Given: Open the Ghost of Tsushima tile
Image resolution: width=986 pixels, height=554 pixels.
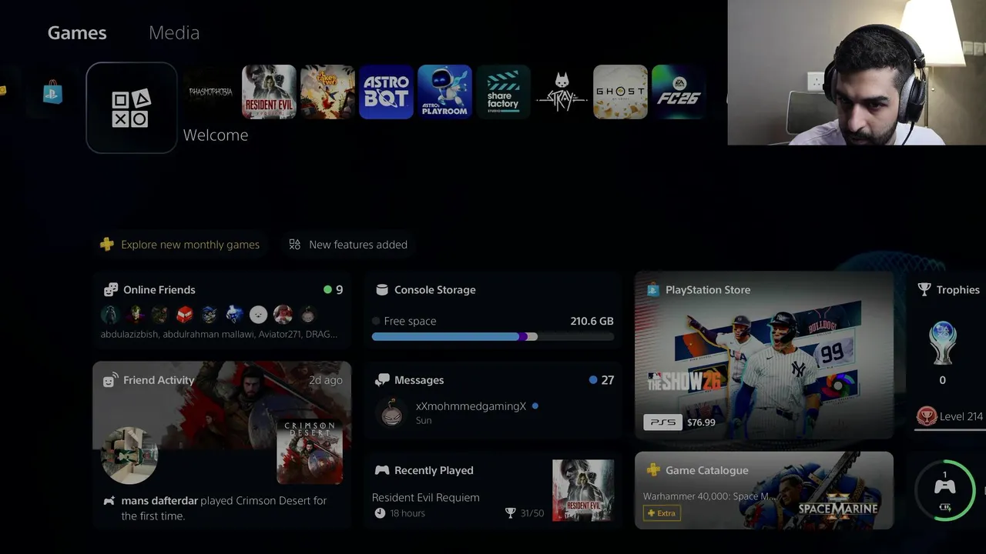Looking at the screenshot, I should point(620,92).
